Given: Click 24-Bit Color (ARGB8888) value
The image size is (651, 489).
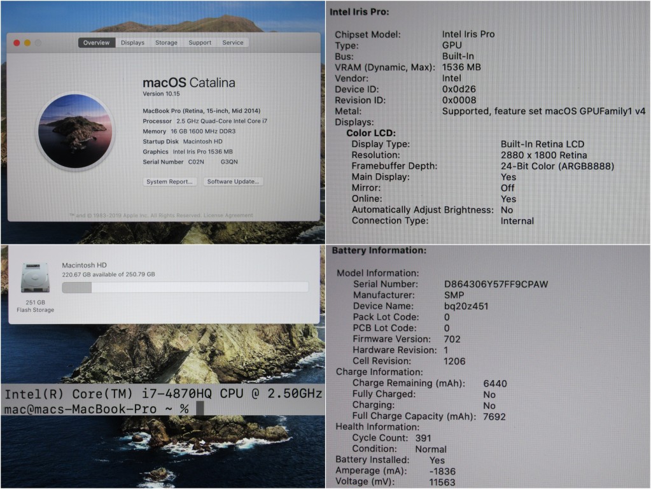Looking at the screenshot, I should tap(557, 166).
